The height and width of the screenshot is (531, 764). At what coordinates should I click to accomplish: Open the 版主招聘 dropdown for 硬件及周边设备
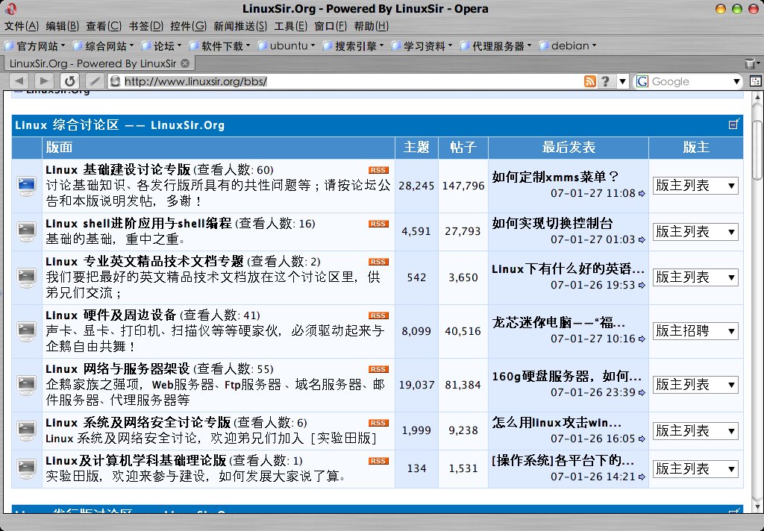(x=695, y=331)
